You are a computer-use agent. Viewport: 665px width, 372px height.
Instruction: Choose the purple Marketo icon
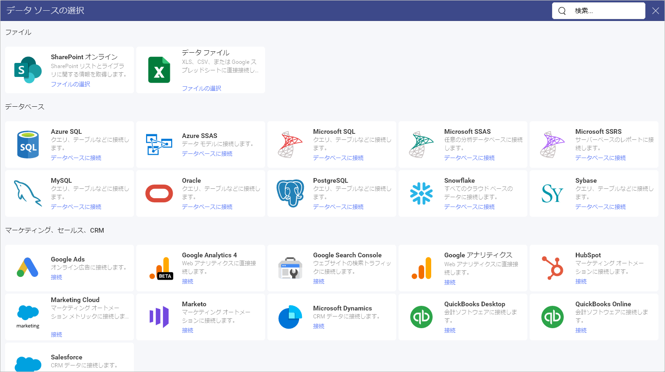click(159, 317)
